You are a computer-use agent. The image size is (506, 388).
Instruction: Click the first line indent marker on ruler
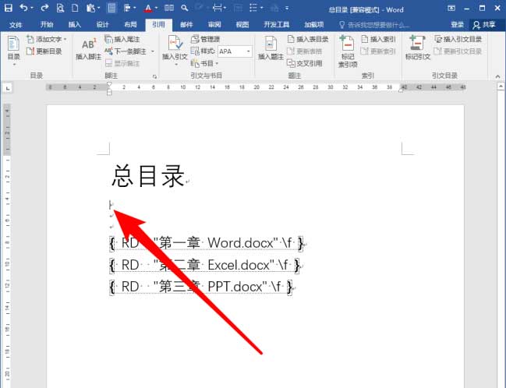(109, 84)
